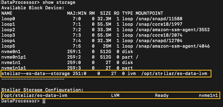Screen dimensions: 223x107
Task: Select the loop1 device name
Action: click(8, 24)
